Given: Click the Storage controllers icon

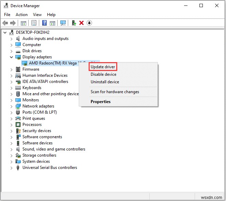Looking at the screenshot, I should (x=18, y=155).
